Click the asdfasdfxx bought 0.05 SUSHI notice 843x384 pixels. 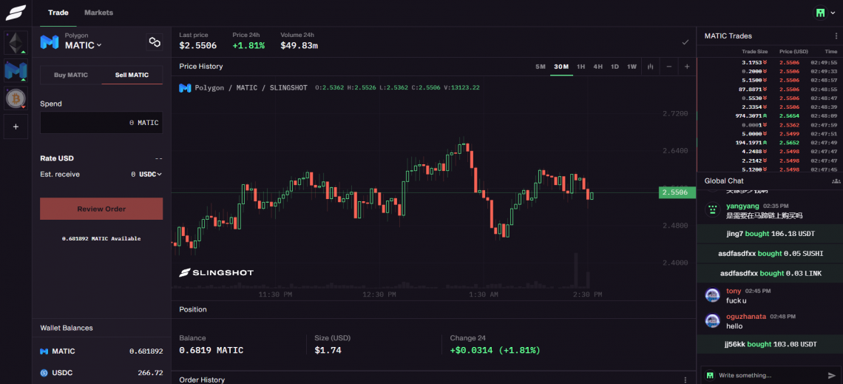coord(770,253)
